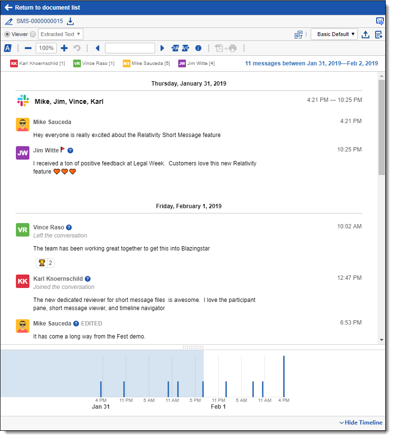
Task: Filter by participant Jim Witte [4]
Action: (x=196, y=63)
